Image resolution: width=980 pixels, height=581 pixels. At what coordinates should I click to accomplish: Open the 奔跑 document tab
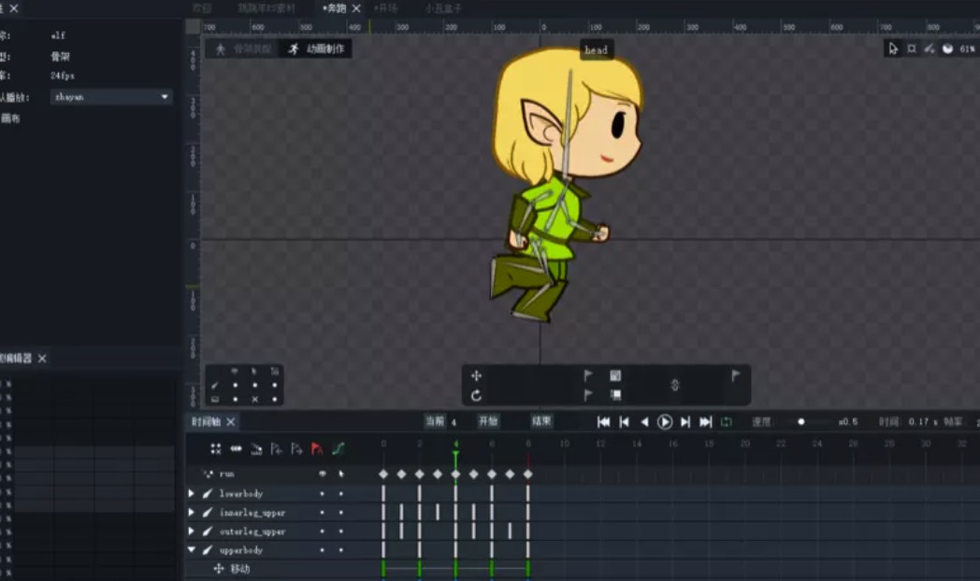(x=335, y=8)
